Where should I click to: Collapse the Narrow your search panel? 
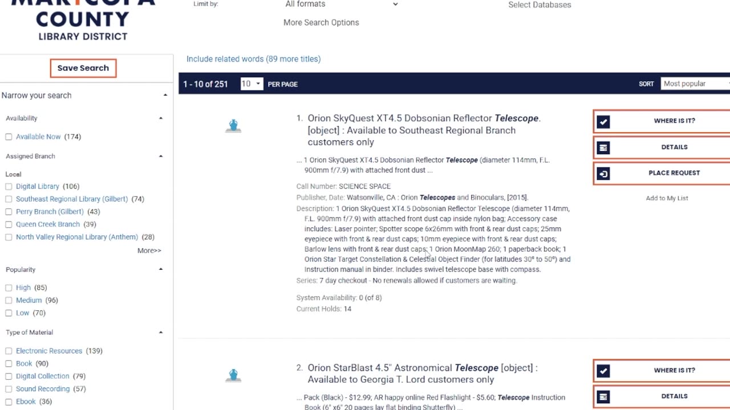click(165, 95)
